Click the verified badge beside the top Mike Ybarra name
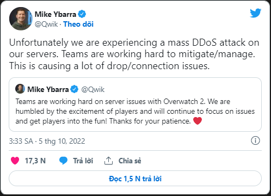271x196 pixels. click(82, 14)
